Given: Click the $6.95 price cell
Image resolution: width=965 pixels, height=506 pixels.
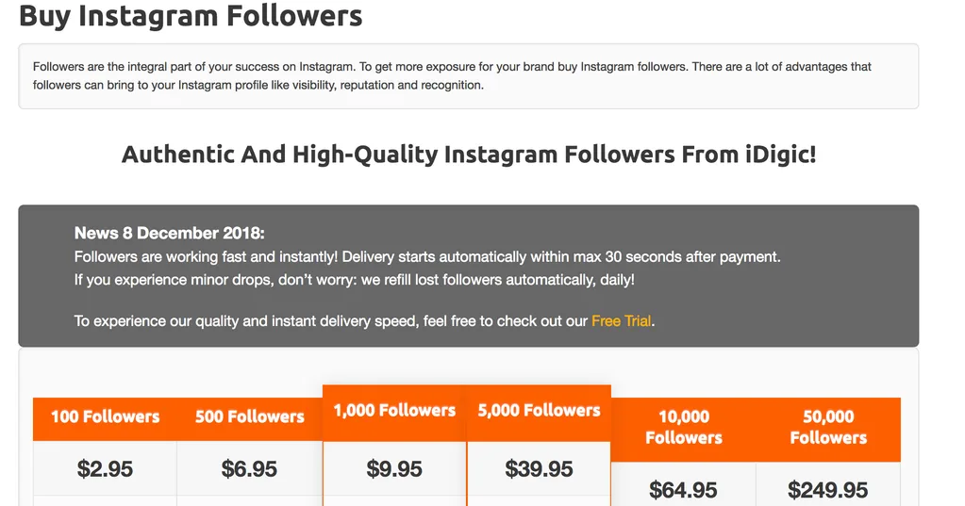Looking at the screenshot, I should point(250,468).
